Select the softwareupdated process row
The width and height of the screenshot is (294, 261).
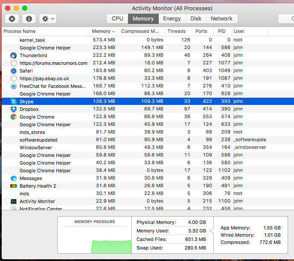[x=148, y=140]
